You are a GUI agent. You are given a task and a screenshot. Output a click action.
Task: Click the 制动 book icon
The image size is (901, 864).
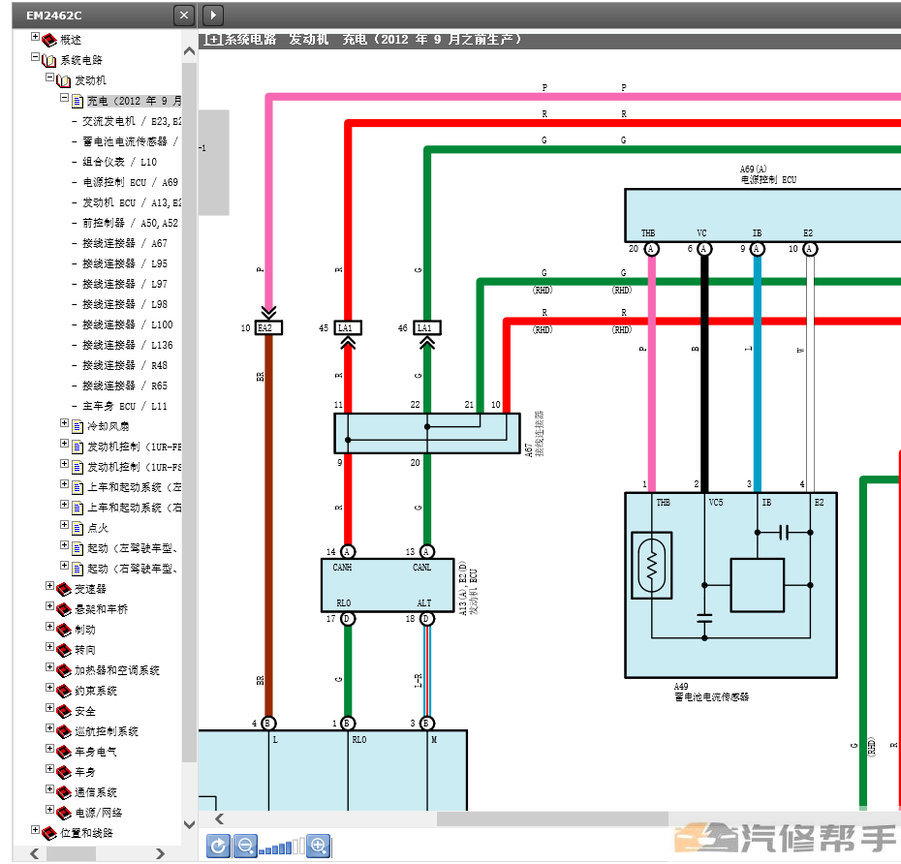pos(64,631)
